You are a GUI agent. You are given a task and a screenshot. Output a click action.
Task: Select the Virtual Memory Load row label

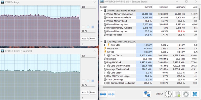tap(117, 21)
